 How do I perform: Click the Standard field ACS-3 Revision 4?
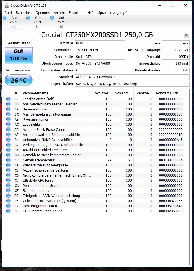(x=132, y=77)
